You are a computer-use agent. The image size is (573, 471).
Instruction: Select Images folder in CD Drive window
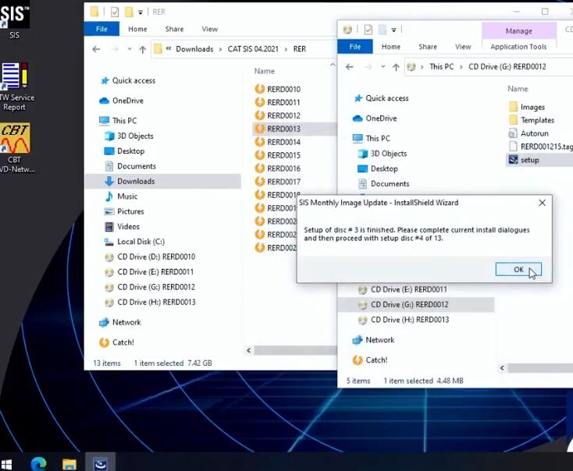pyautogui.click(x=532, y=107)
